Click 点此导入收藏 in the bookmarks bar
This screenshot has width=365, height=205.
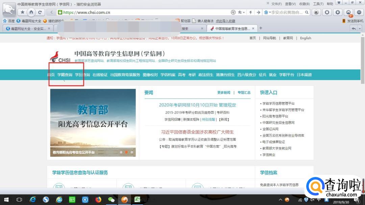[225, 21]
